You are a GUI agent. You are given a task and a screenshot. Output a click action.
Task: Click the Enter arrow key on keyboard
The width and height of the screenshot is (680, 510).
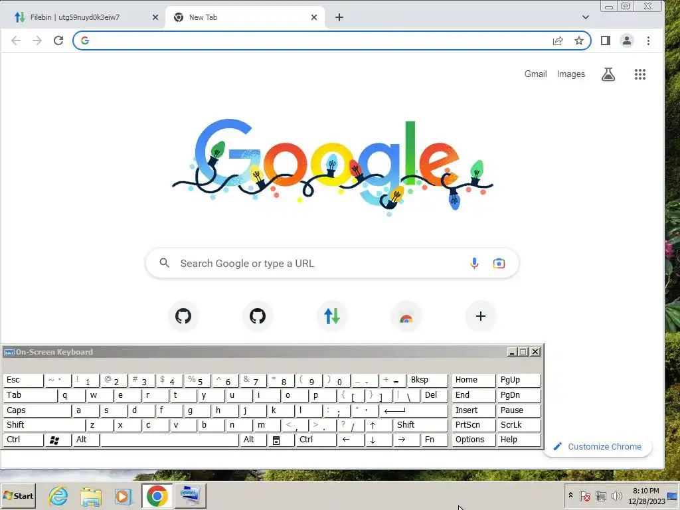(413, 410)
